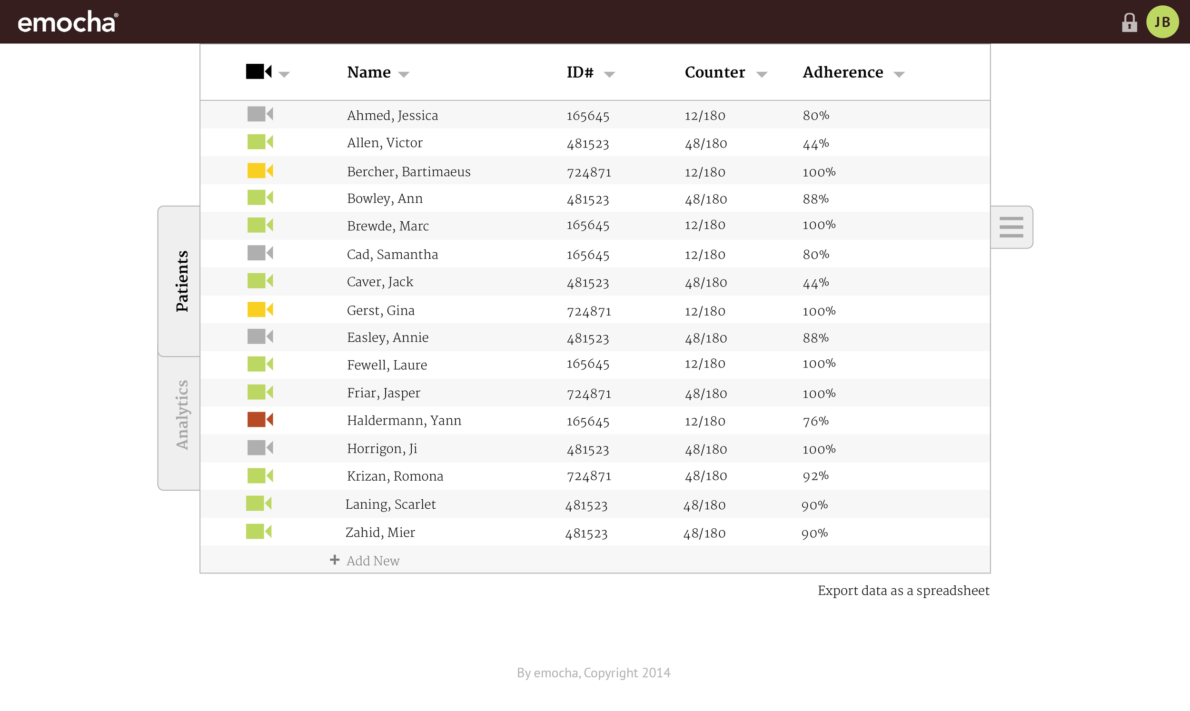Click 76% adherence for Haldermann, Yann
This screenshot has width=1190, height=711.
point(816,421)
